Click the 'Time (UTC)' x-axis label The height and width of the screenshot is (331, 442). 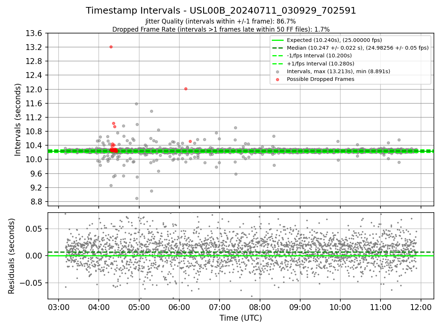click(241, 318)
